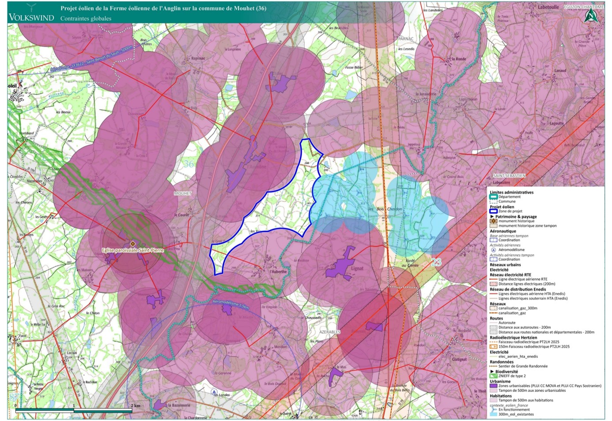Click the 'MOUHET' commune label on map
Viewport: 612px width, 421px height.
(183, 193)
